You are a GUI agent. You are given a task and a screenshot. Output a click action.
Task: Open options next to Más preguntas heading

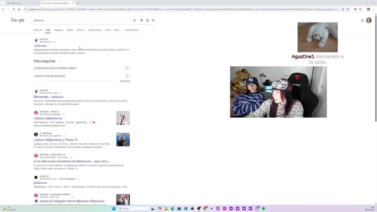point(59,61)
